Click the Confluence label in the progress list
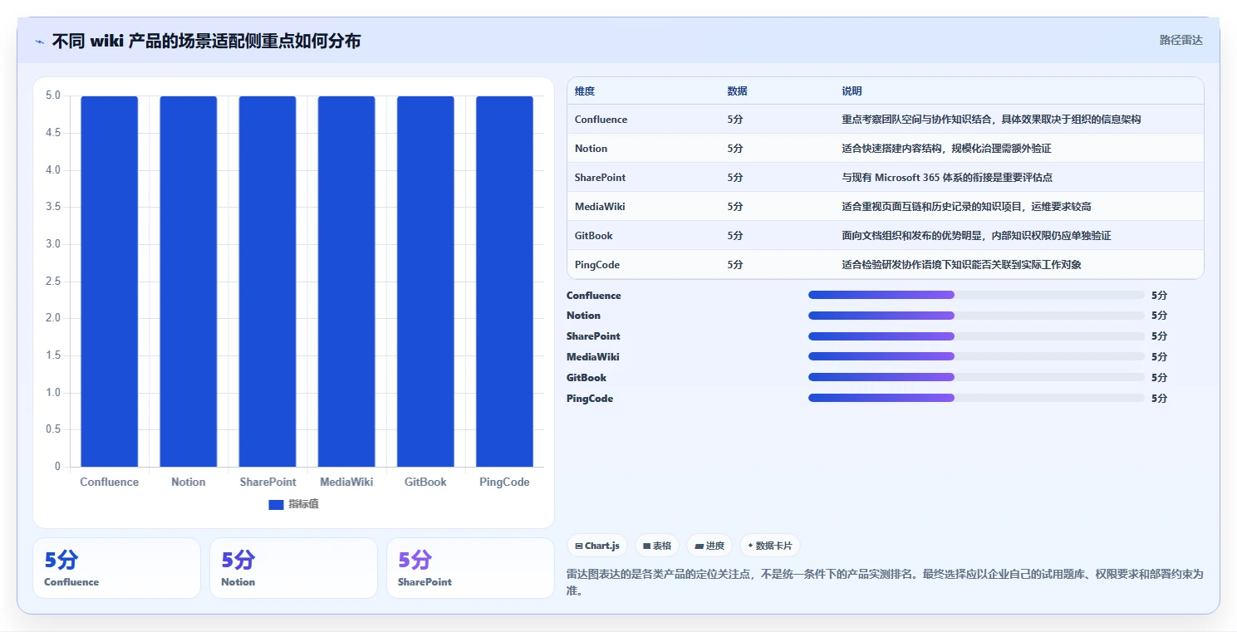This screenshot has height=632, width=1237. coord(593,296)
